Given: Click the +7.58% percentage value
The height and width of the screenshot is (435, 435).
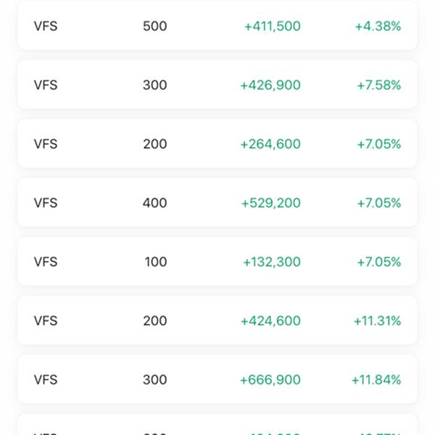Looking at the screenshot, I should [x=379, y=85].
